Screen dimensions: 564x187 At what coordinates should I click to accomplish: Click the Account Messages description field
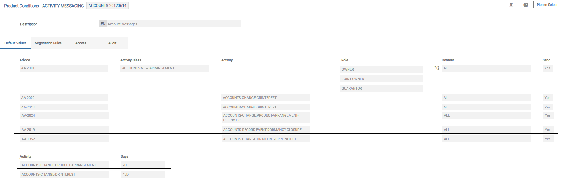[173, 24]
